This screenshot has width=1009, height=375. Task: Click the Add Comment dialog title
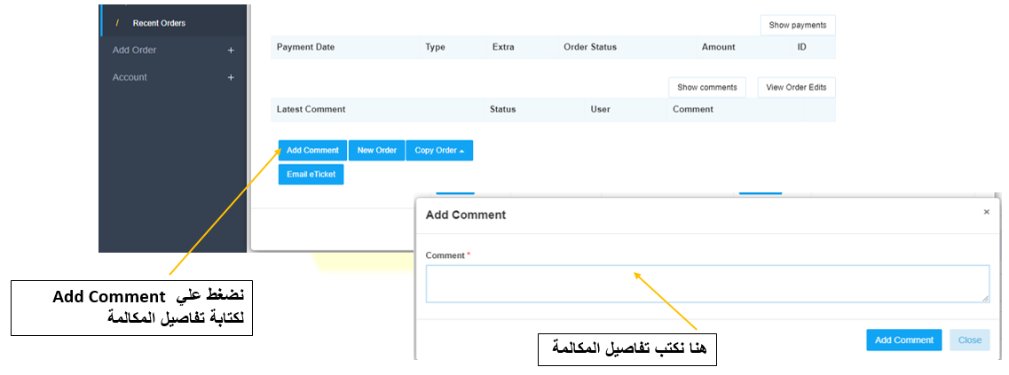coord(466,215)
